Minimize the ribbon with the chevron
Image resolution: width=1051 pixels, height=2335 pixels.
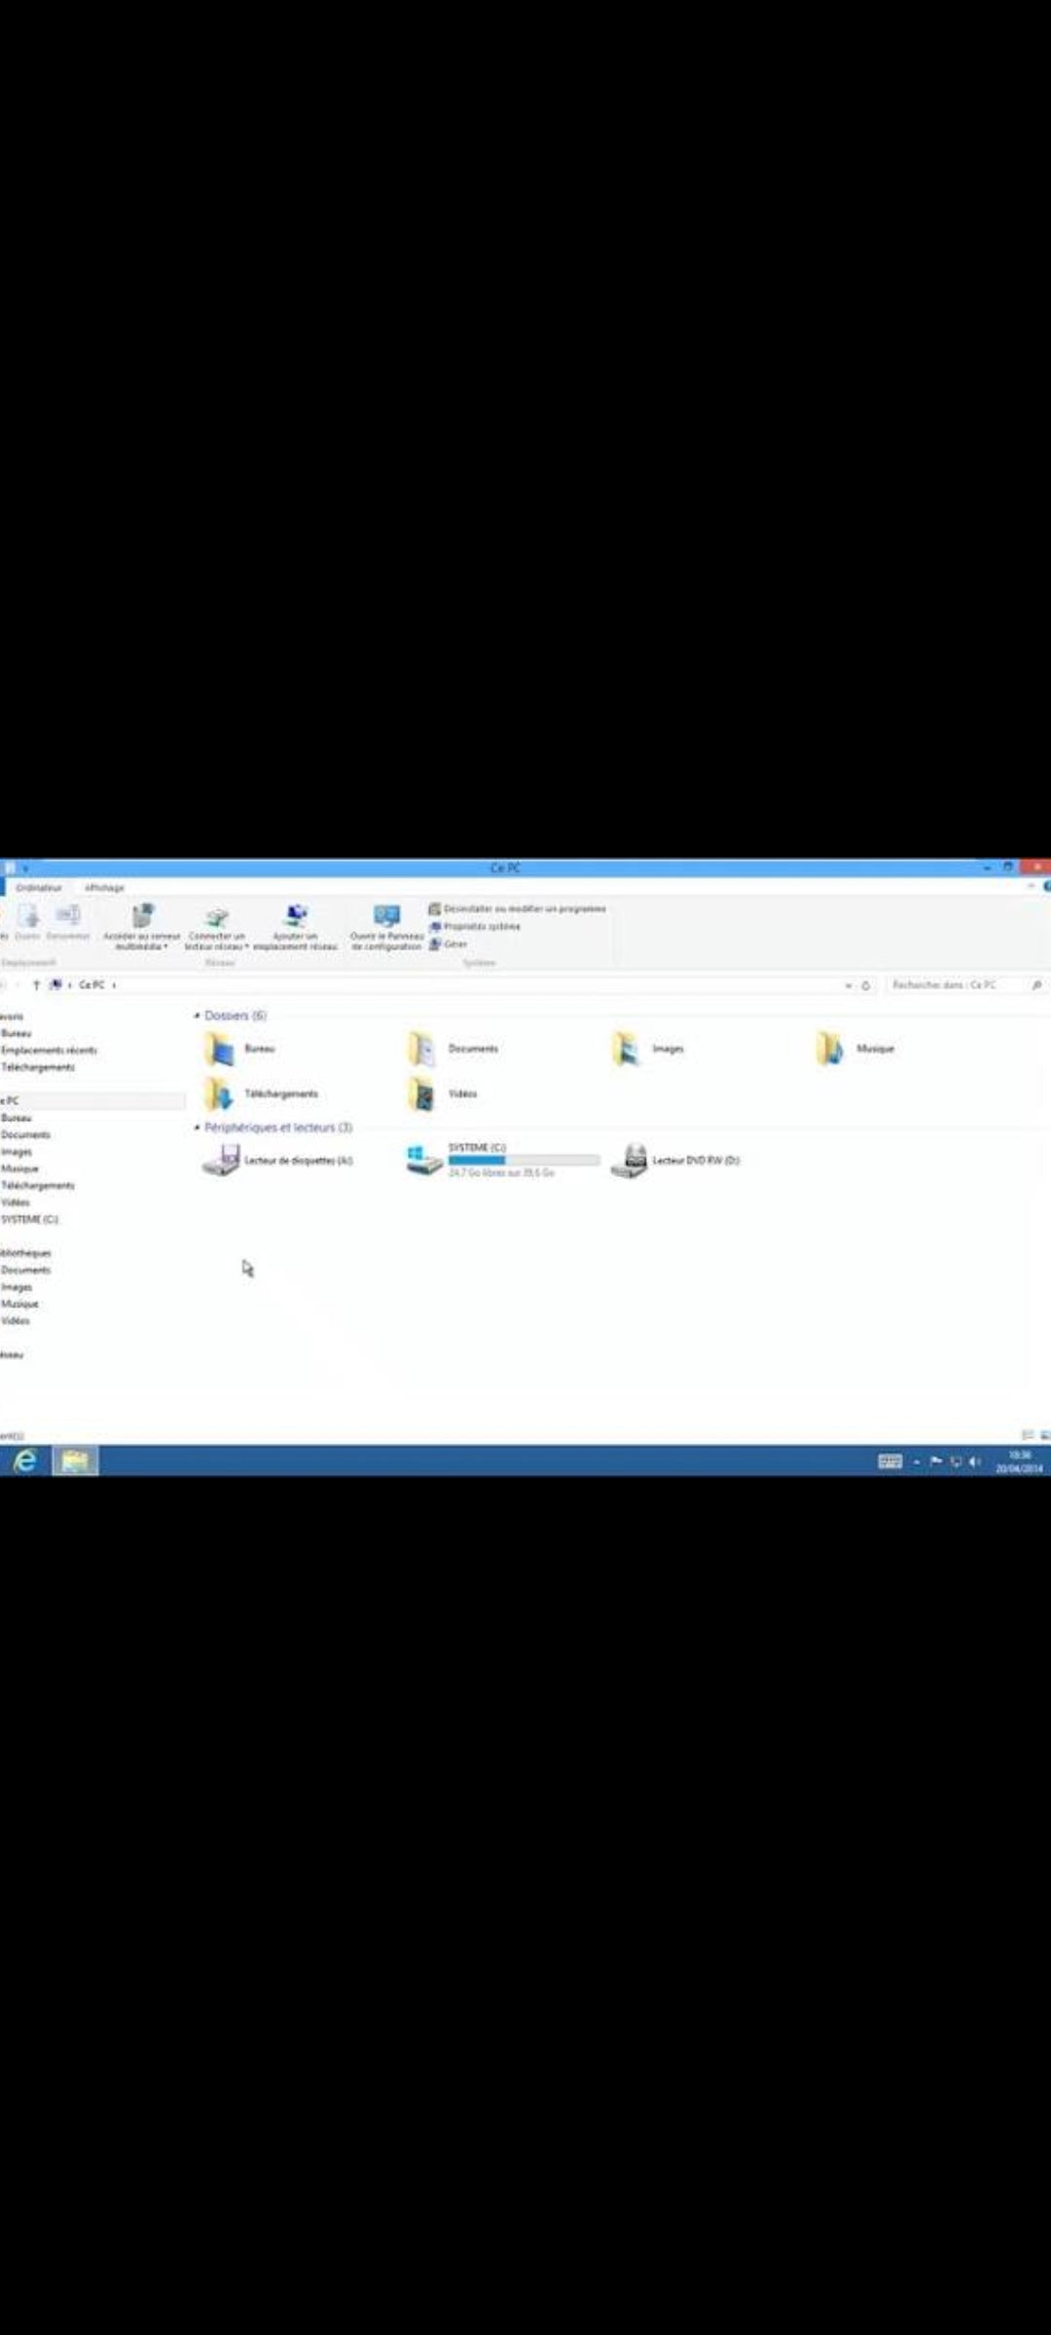point(1031,886)
